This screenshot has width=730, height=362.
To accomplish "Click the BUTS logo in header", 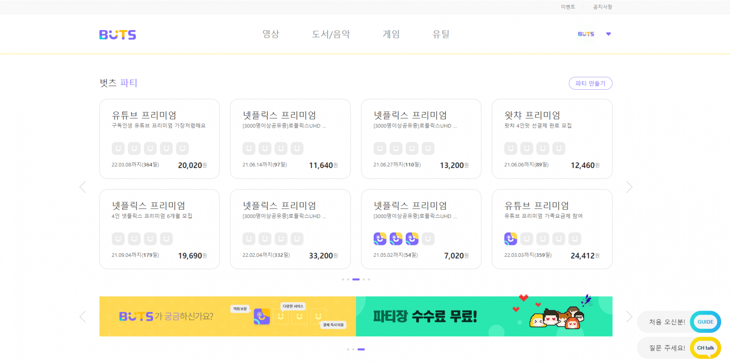I will coord(118,35).
